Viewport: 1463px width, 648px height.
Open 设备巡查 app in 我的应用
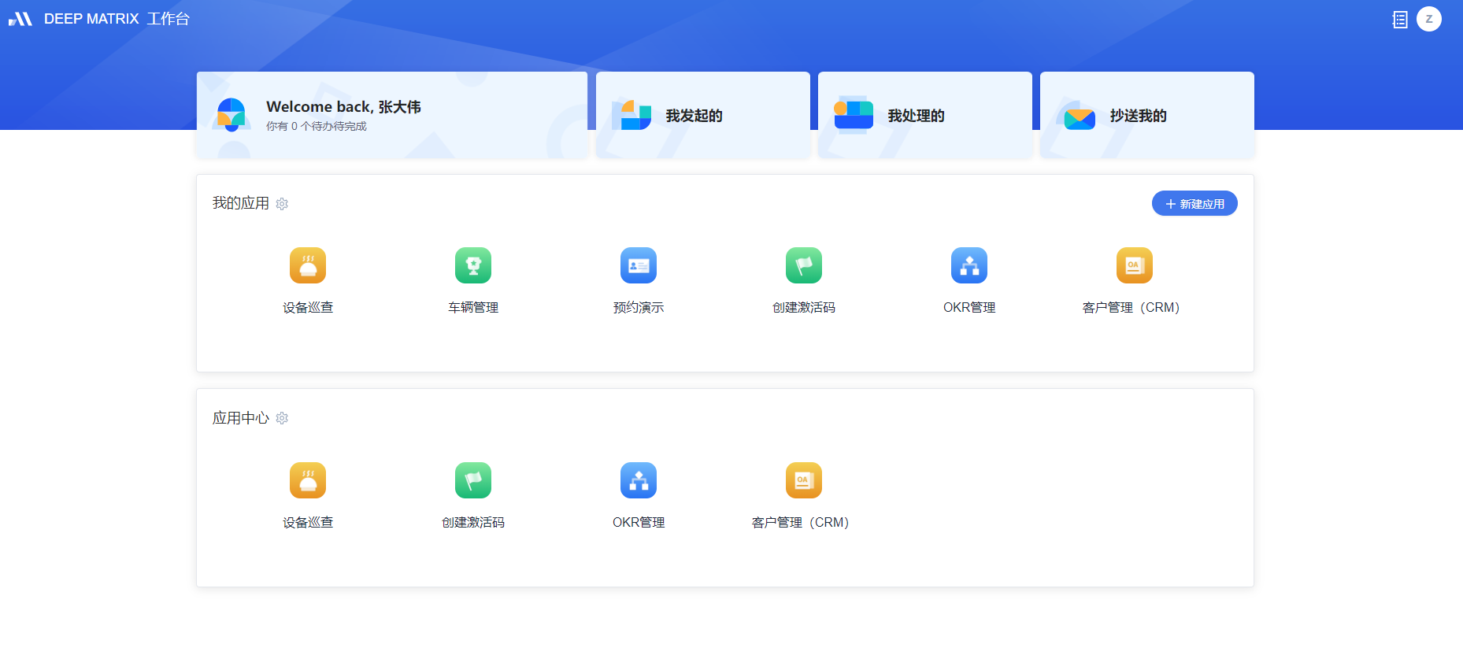308,265
